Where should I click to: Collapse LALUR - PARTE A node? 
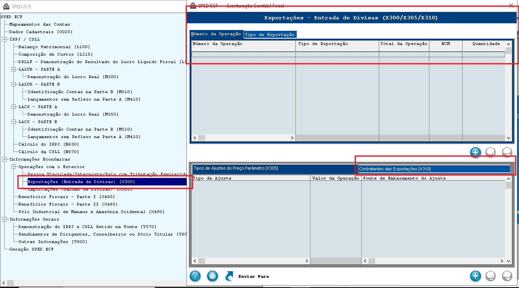coord(14,69)
